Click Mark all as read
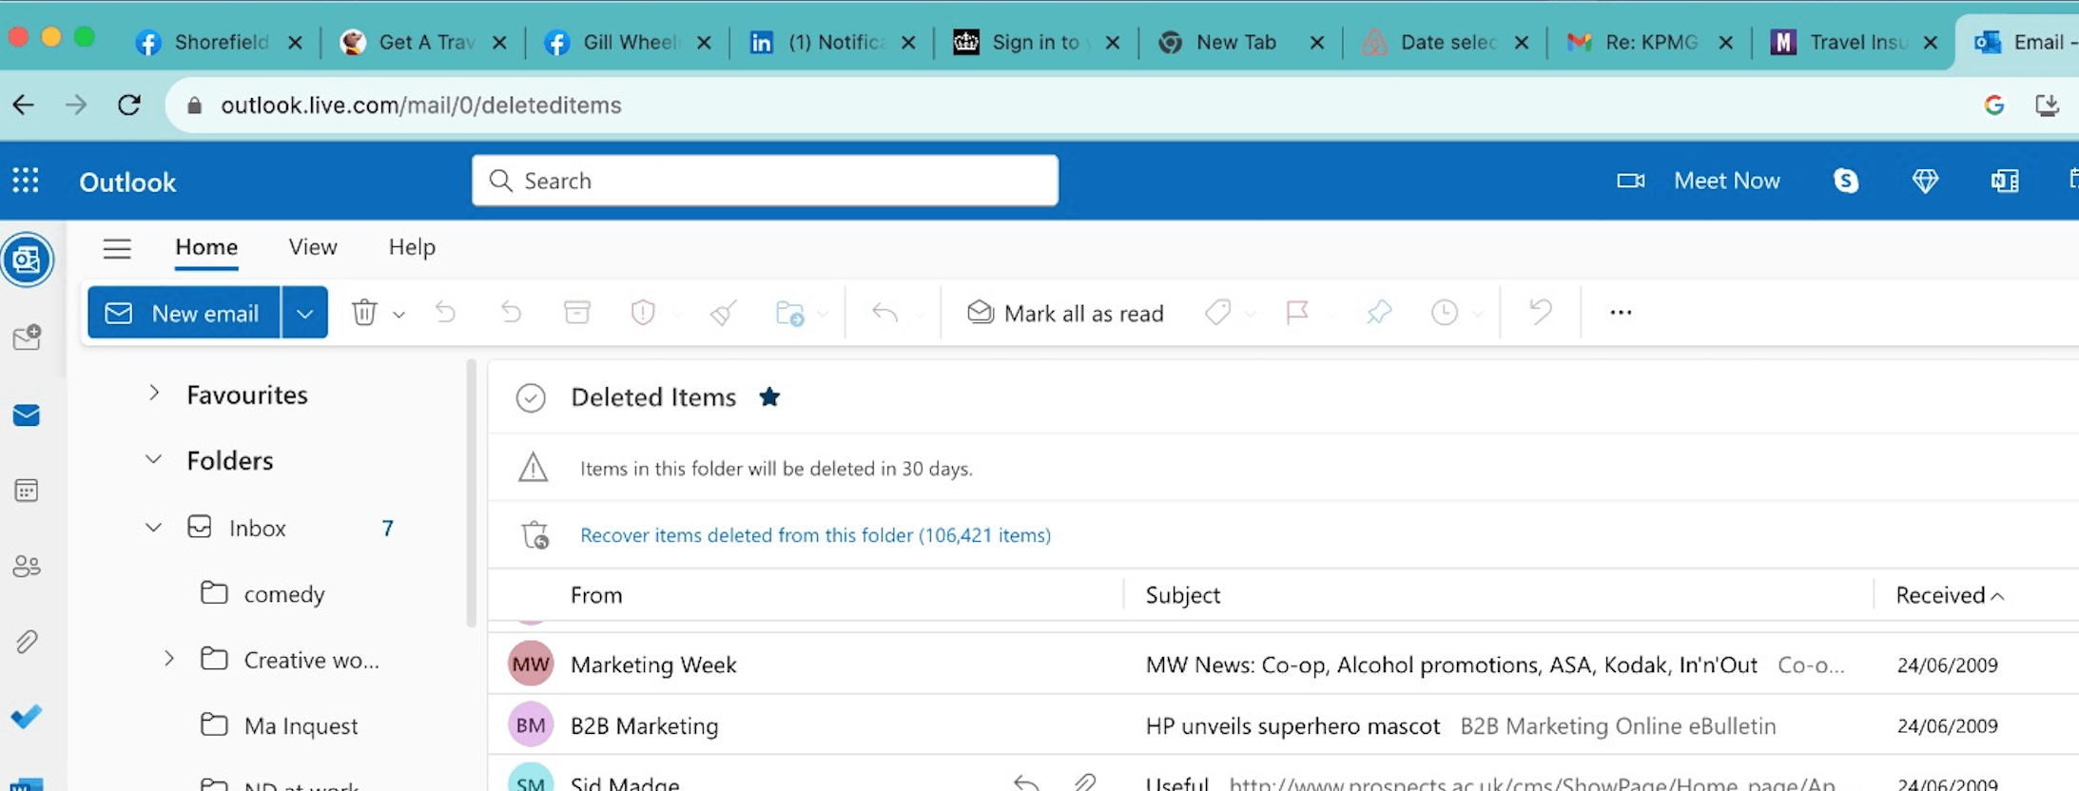 [1065, 313]
